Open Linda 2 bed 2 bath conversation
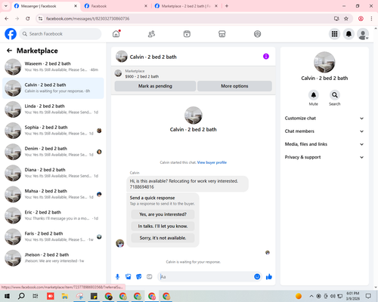Image resolution: width=378 pixels, height=302 pixels. click(53, 109)
